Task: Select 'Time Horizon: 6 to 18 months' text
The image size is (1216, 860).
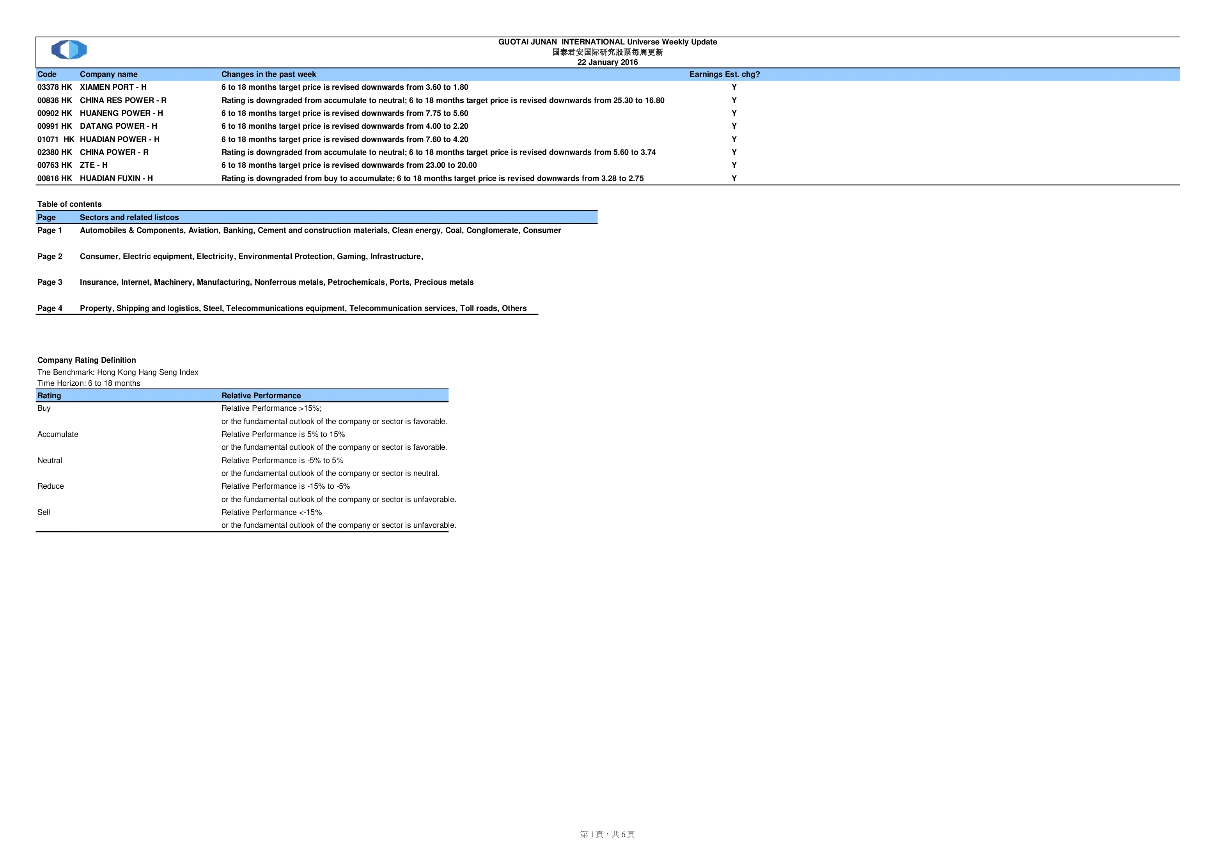Action: (89, 383)
